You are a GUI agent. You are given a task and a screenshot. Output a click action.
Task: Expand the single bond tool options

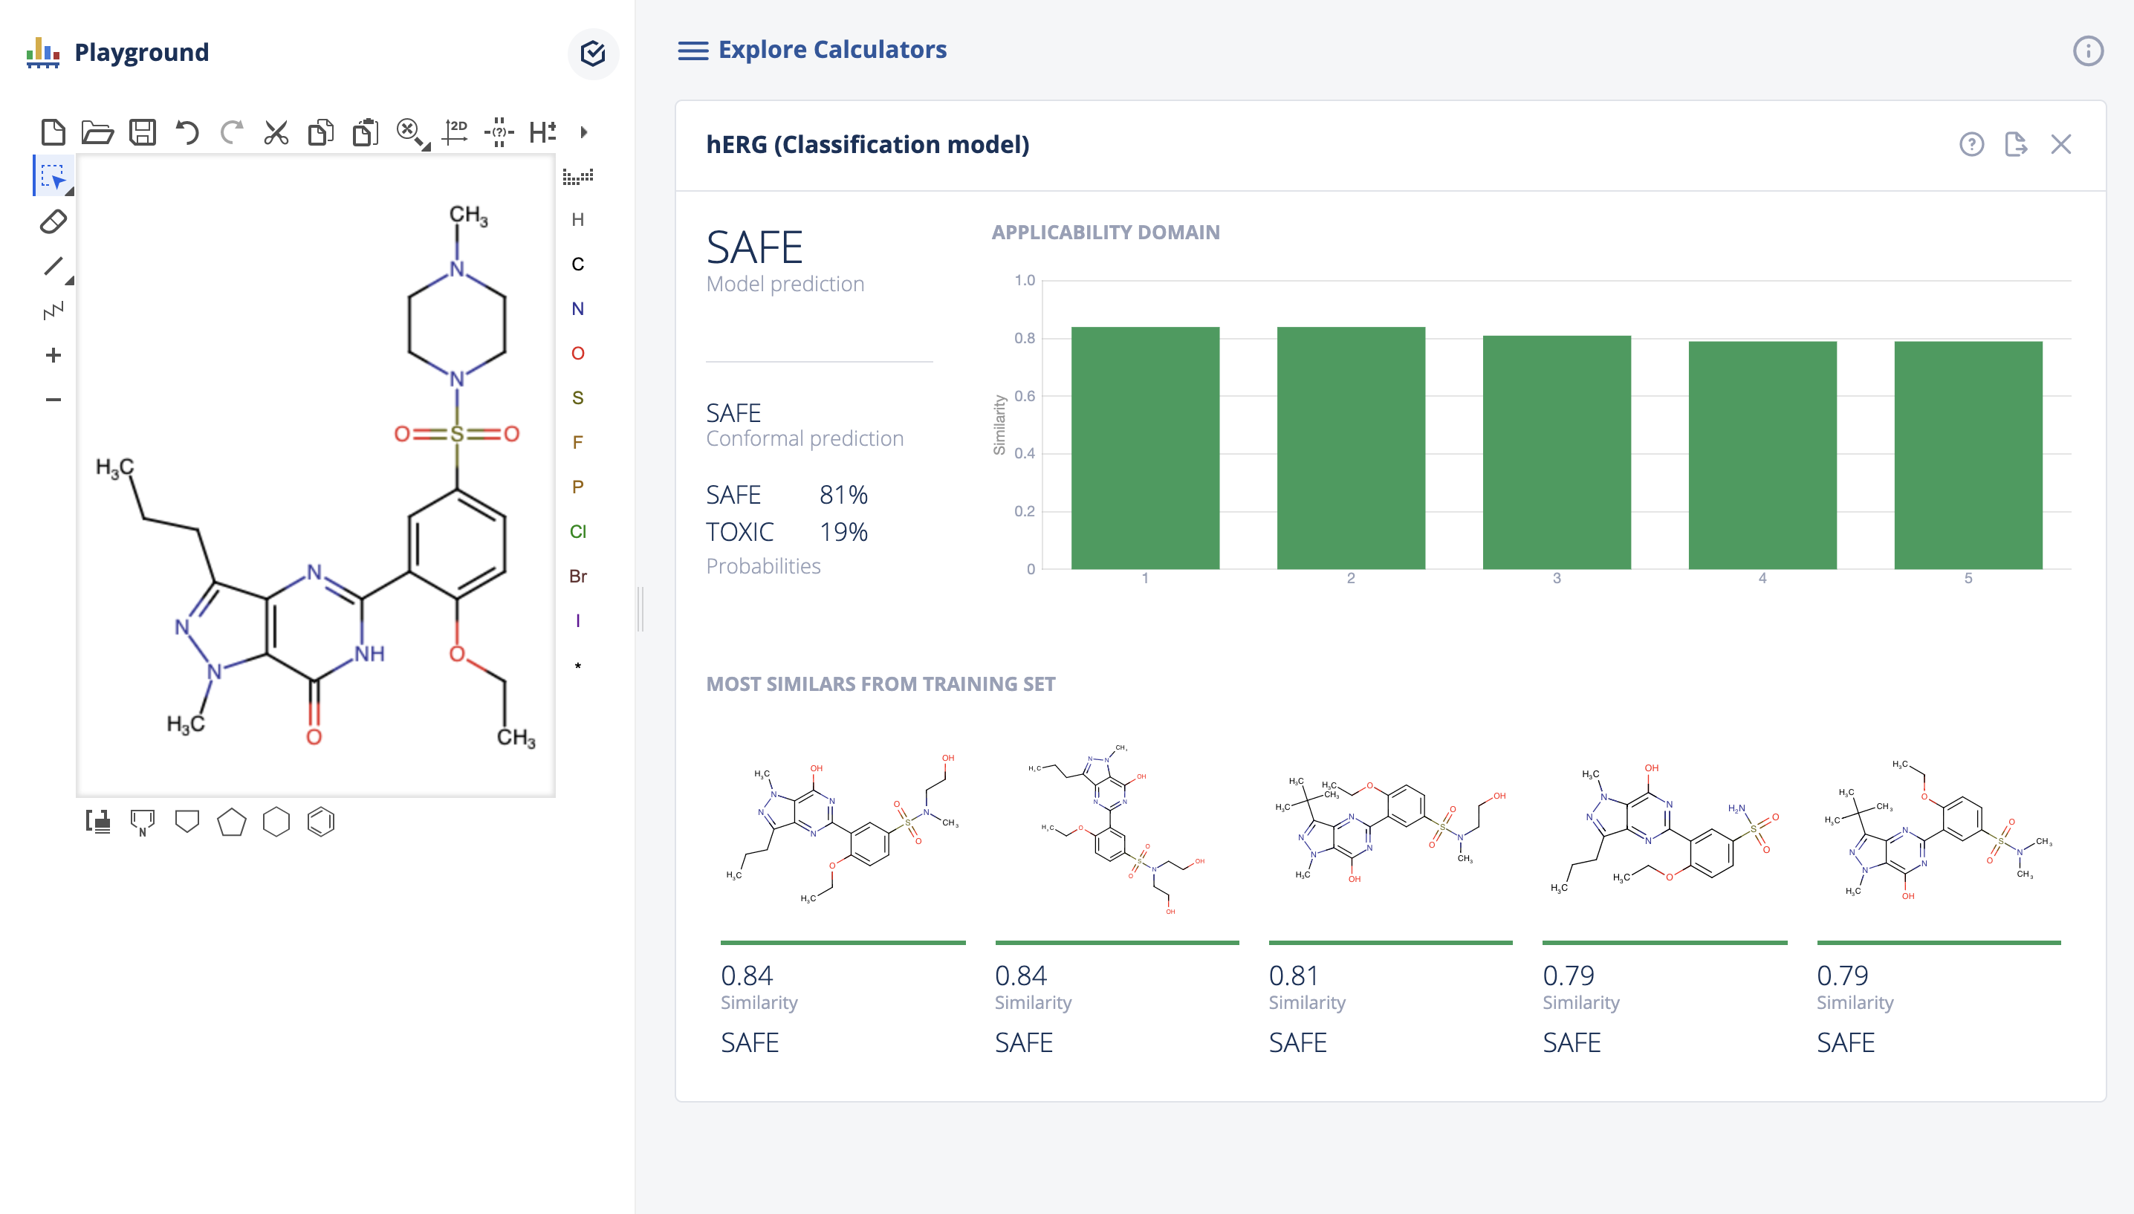(x=70, y=282)
